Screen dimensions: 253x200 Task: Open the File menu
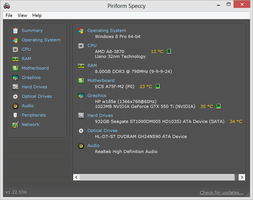[9, 15]
